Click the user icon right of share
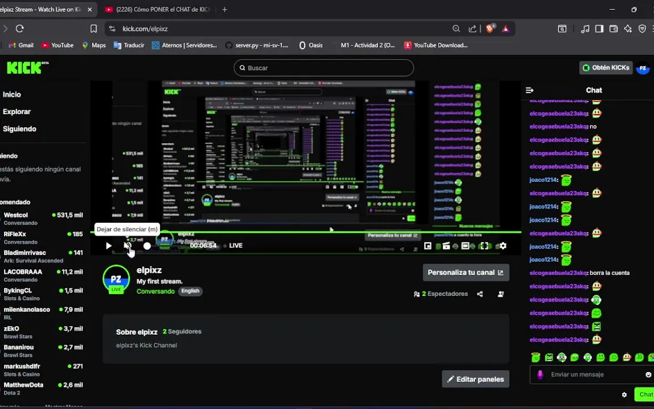 pyautogui.click(x=501, y=294)
